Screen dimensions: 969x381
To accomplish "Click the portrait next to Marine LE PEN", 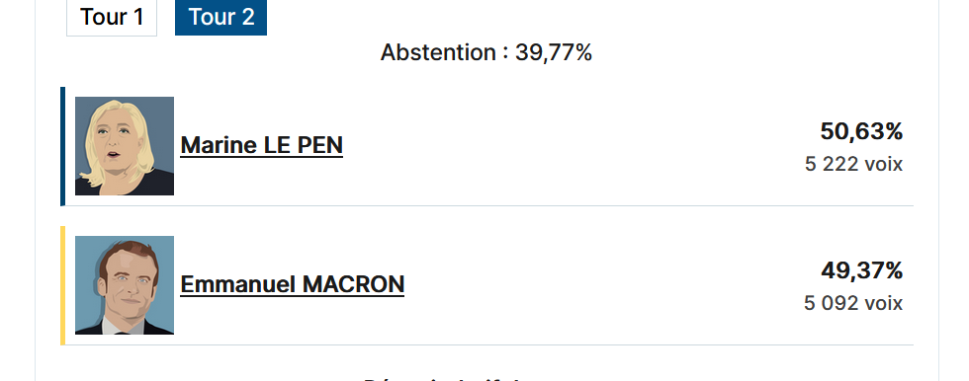I will click(125, 146).
